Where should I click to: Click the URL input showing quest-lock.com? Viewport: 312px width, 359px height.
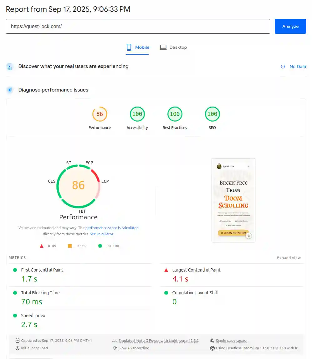(138, 26)
